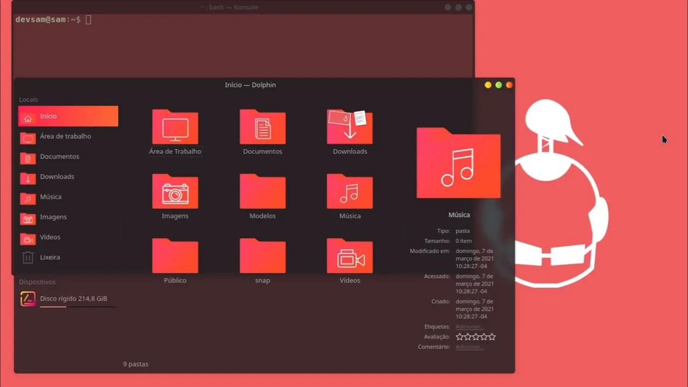Open Downloads from the Locais sidebar
Image resolution: width=688 pixels, height=387 pixels.
68,177
